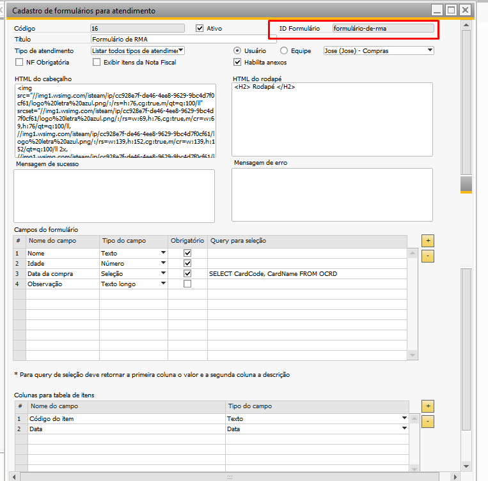Enable the NF Obrigatória checkbox

19,62
